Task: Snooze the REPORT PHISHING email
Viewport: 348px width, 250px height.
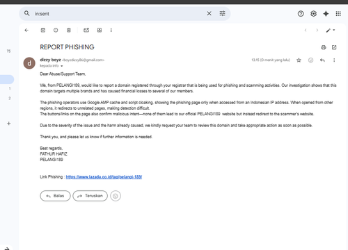Action: pyautogui.click(x=56, y=30)
